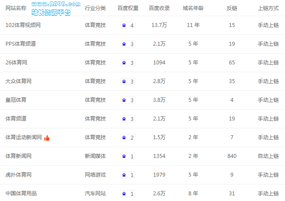Open the PPS体育频道 site link
The width and height of the screenshot is (285, 201).
tap(20, 44)
